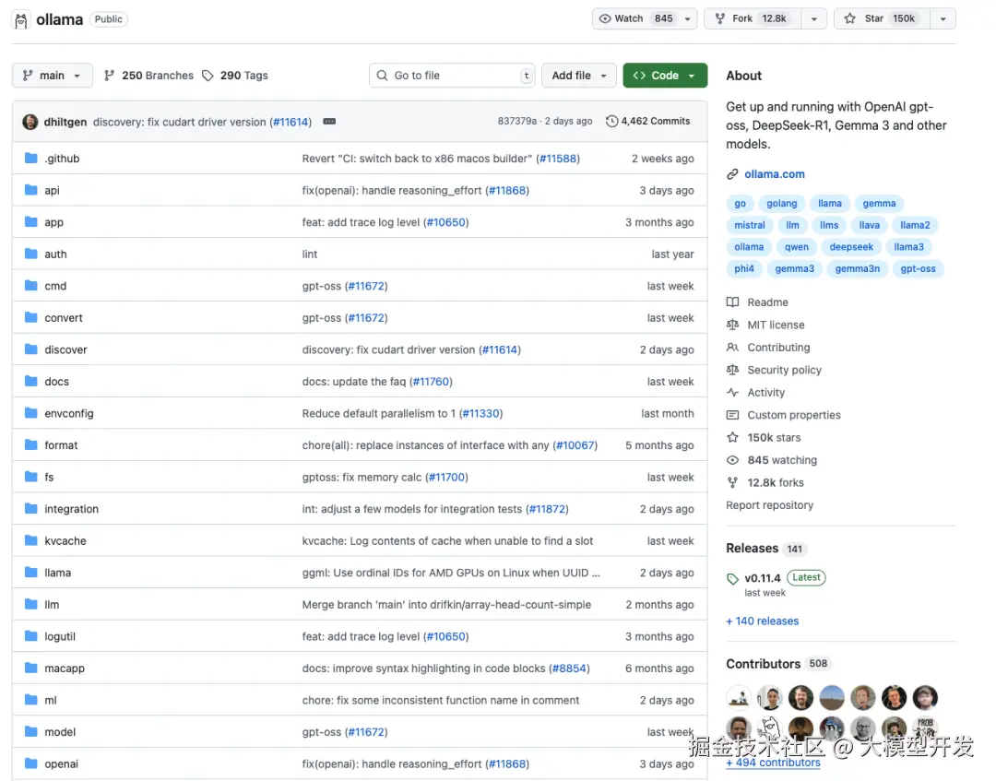
Task: Click the Go to file search field
Action: tap(452, 76)
